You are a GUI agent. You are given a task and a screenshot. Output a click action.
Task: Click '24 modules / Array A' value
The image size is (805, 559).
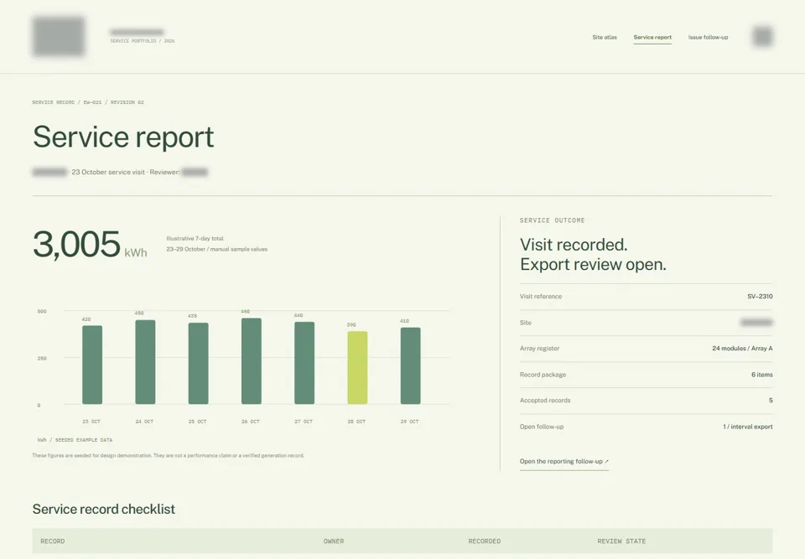tap(742, 349)
